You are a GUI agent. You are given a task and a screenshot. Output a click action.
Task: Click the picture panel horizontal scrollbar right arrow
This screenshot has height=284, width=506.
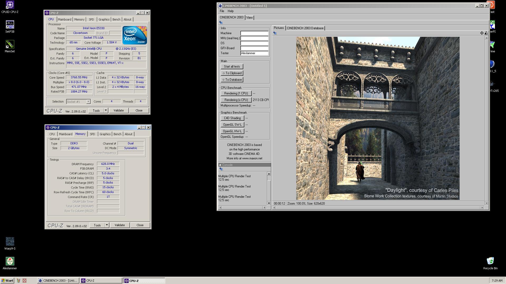coord(482,208)
